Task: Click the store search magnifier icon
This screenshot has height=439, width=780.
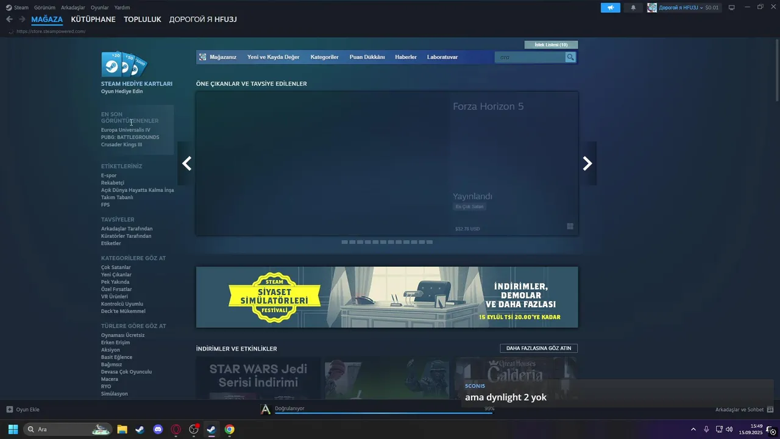Action: [570, 57]
